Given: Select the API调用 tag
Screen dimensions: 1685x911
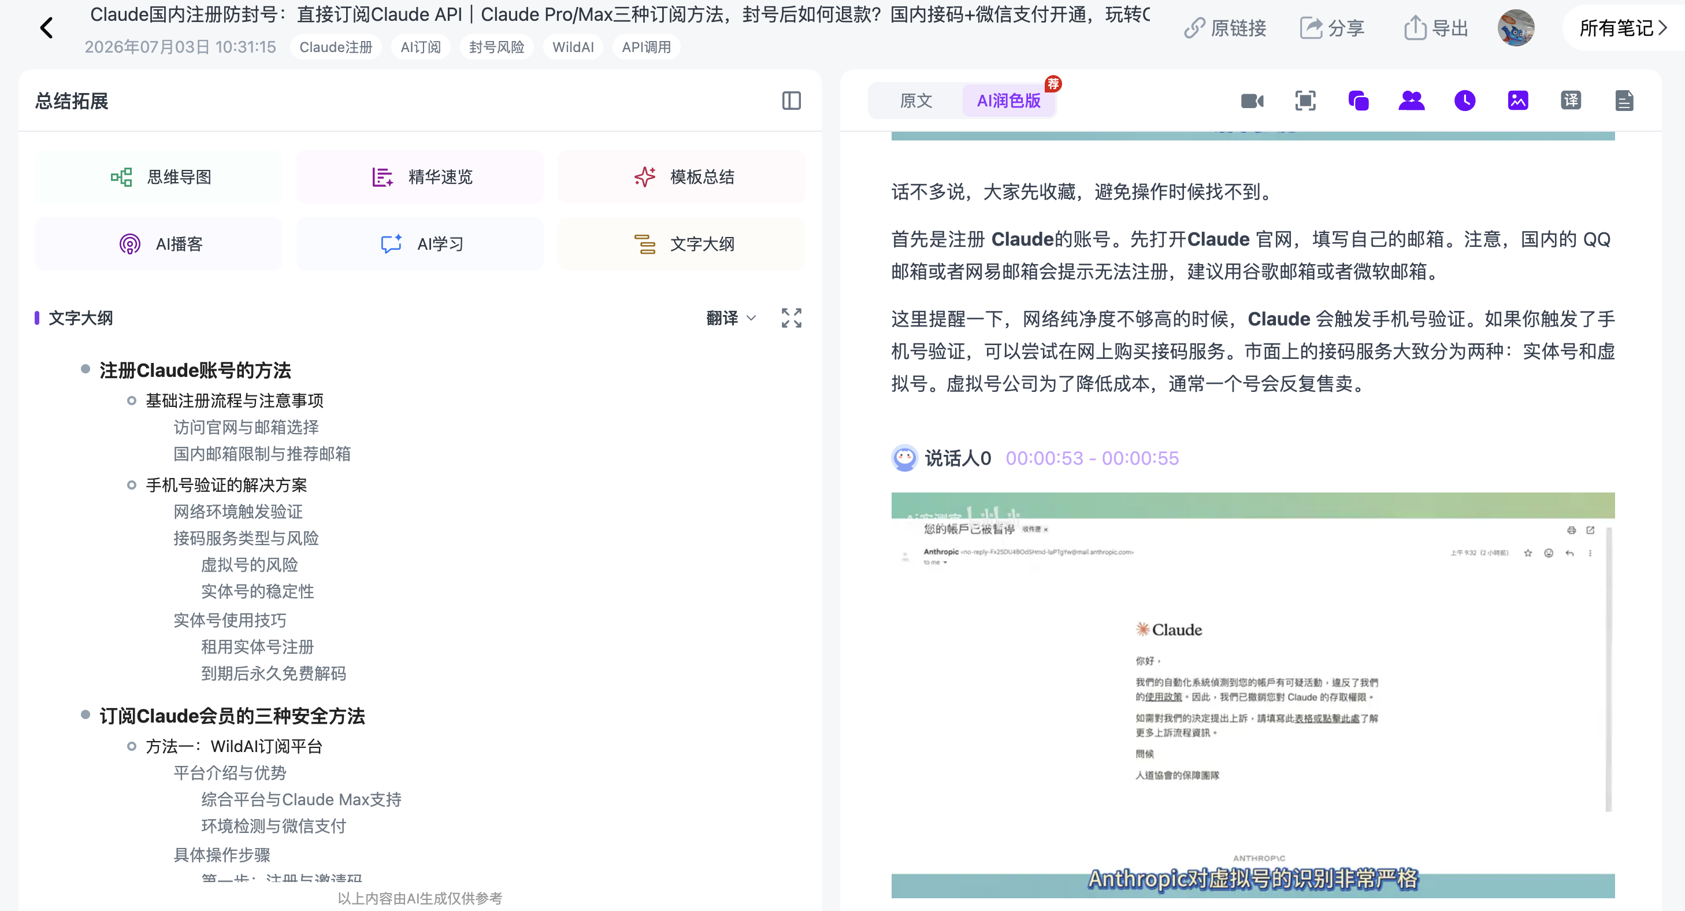Looking at the screenshot, I should (x=646, y=47).
